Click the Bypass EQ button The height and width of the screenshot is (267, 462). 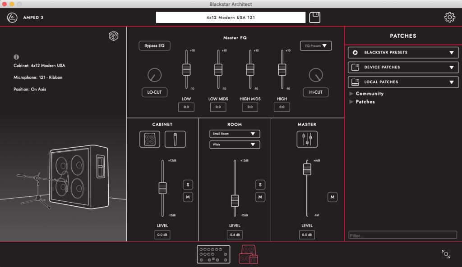[154, 45]
